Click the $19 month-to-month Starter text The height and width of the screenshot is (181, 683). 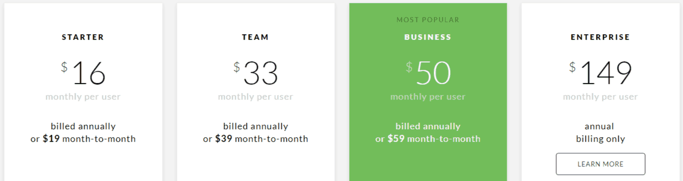pyautogui.click(x=83, y=139)
